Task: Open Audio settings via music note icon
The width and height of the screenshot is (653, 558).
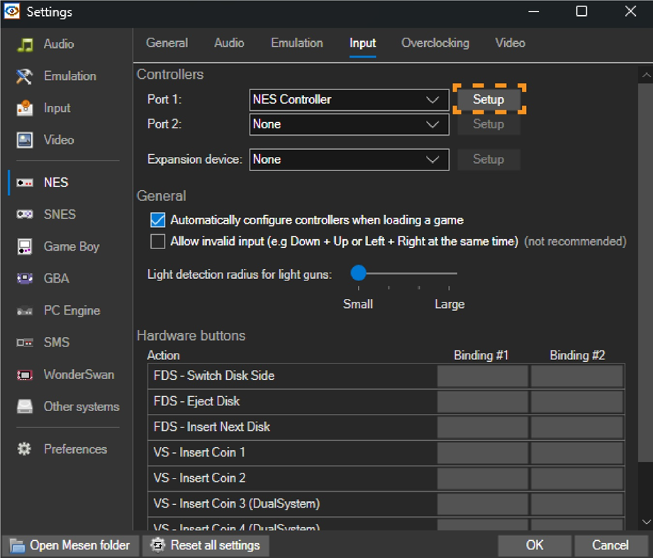Action: tap(25, 44)
